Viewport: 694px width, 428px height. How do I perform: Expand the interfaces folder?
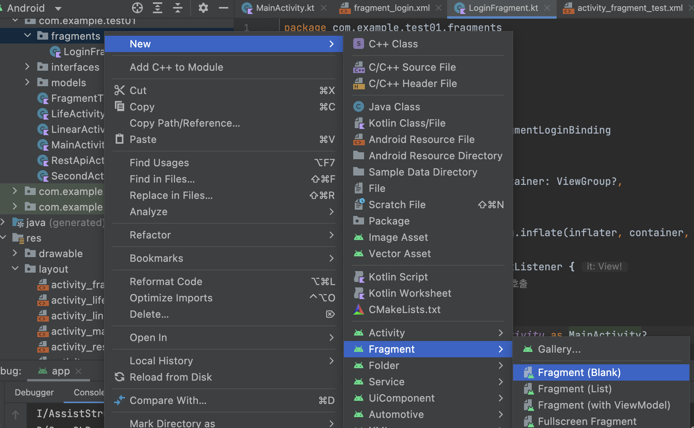pos(28,67)
